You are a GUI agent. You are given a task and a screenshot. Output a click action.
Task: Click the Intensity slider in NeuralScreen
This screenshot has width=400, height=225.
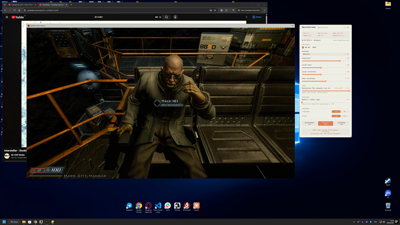click(326, 61)
